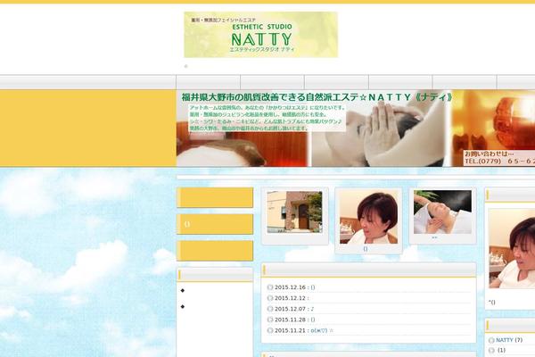
Task: Click the circular icon beside 2015.12.12
Action: point(270,298)
